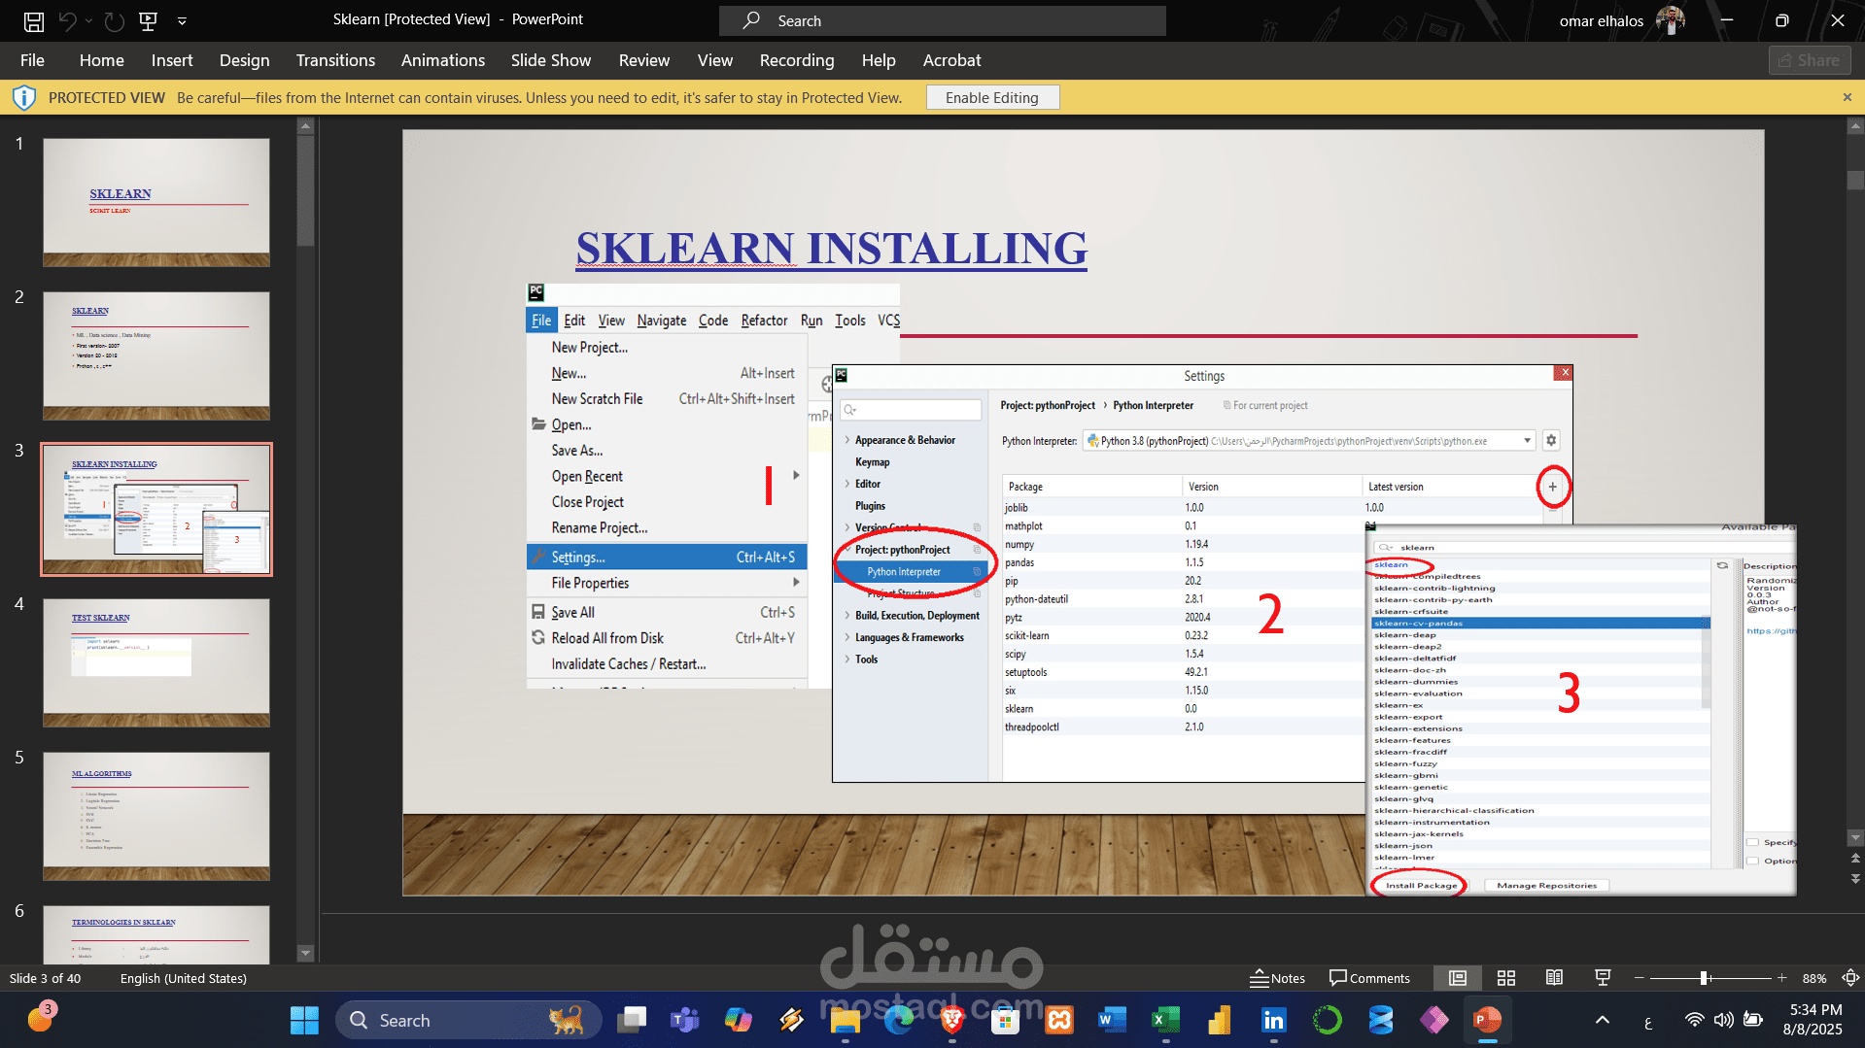Go to next slide using double-down arrow
Viewport: 1865px width, 1048px height.
(1855, 878)
